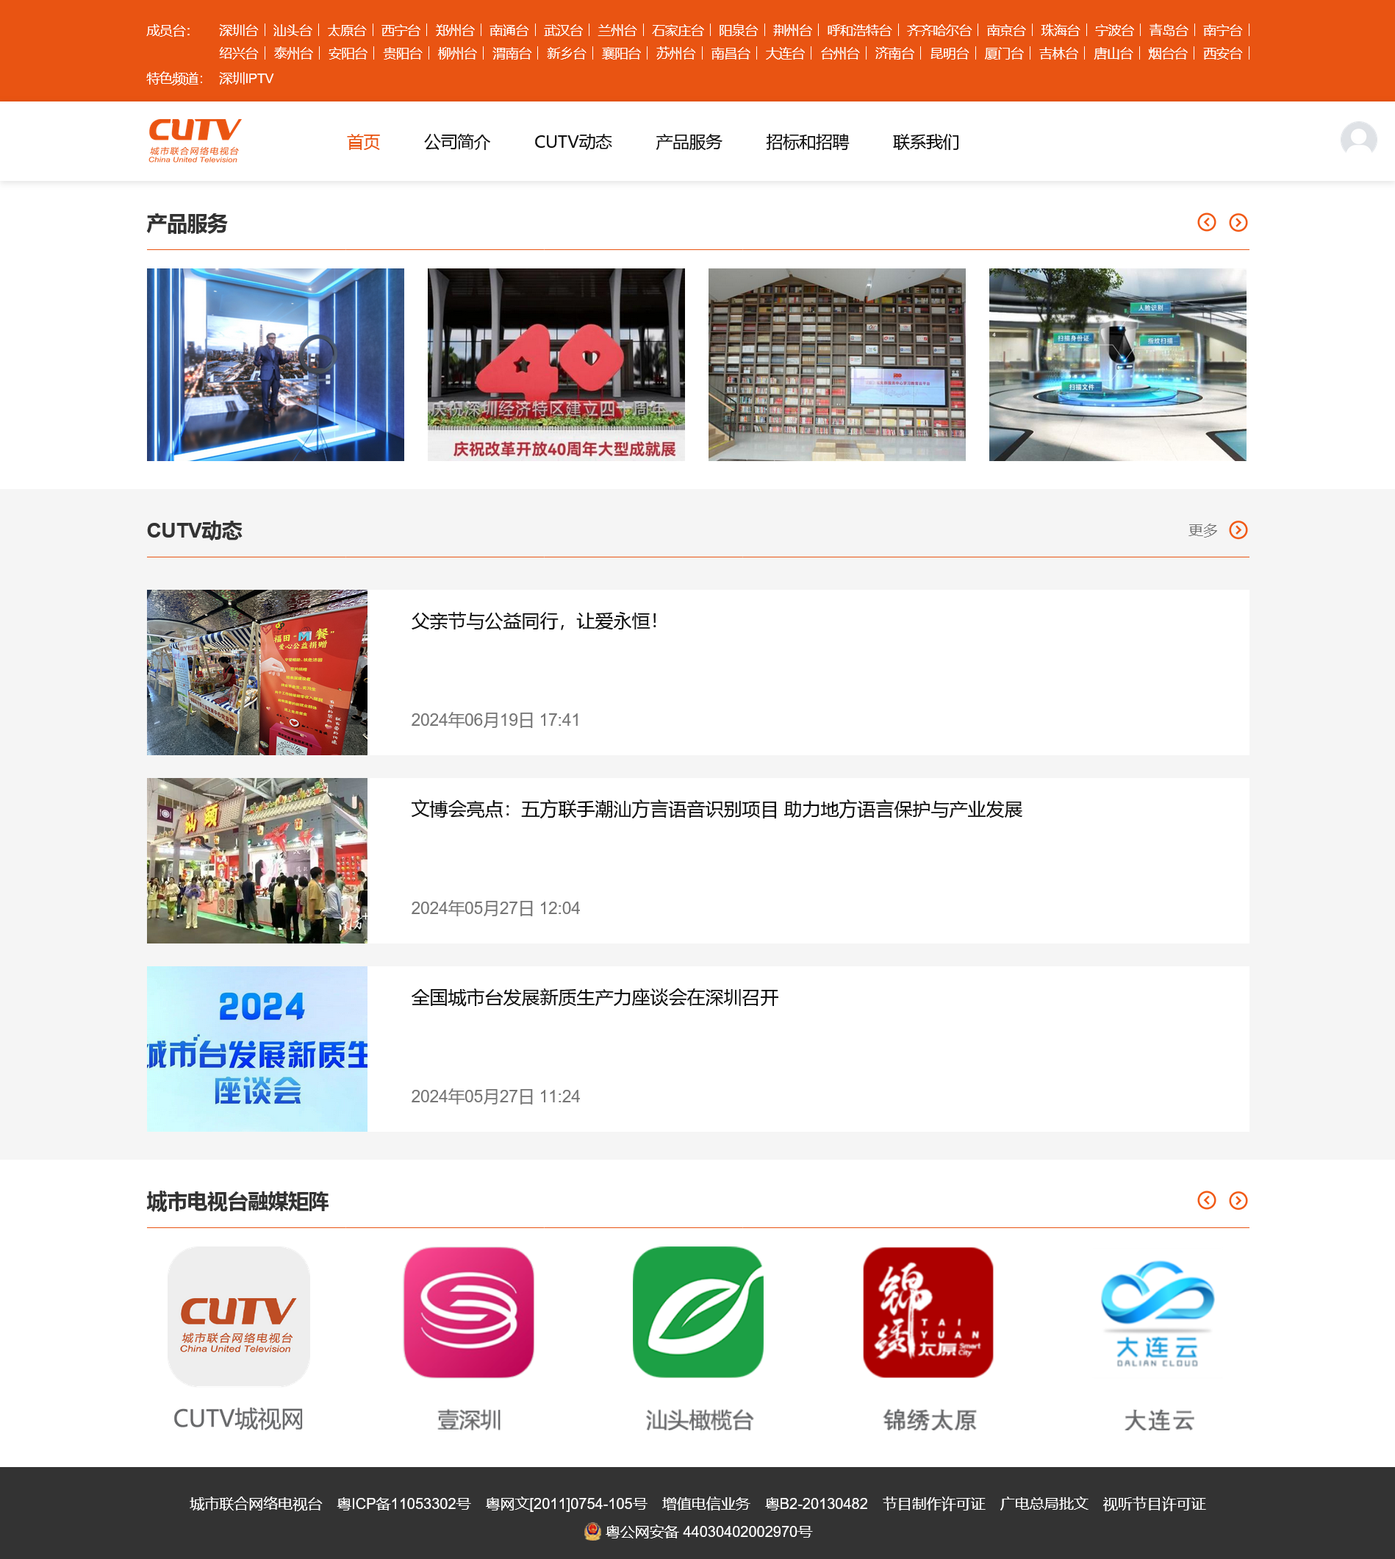This screenshot has width=1395, height=1559.
Task: Click 增值电信业务 in the footer
Action: pyautogui.click(x=706, y=1504)
